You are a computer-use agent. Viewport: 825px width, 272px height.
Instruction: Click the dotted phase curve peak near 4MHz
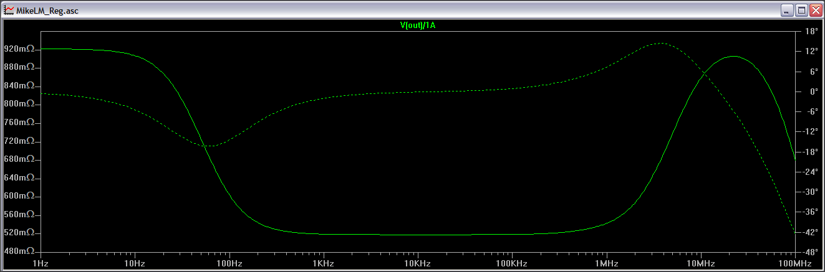point(661,43)
